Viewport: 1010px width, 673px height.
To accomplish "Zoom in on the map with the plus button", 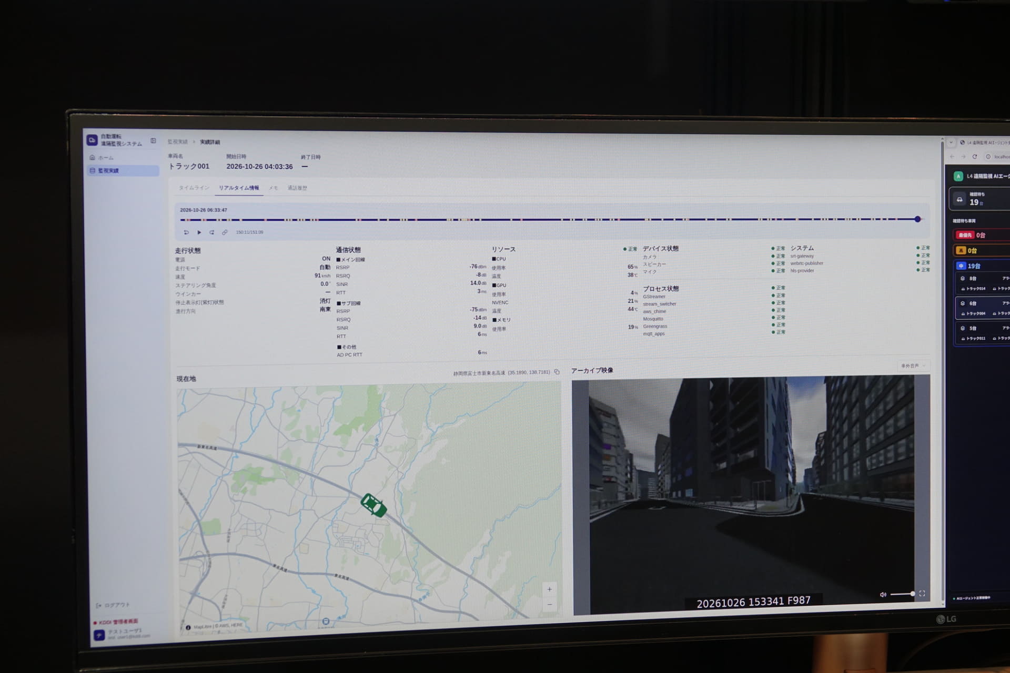I will [549, 589].
